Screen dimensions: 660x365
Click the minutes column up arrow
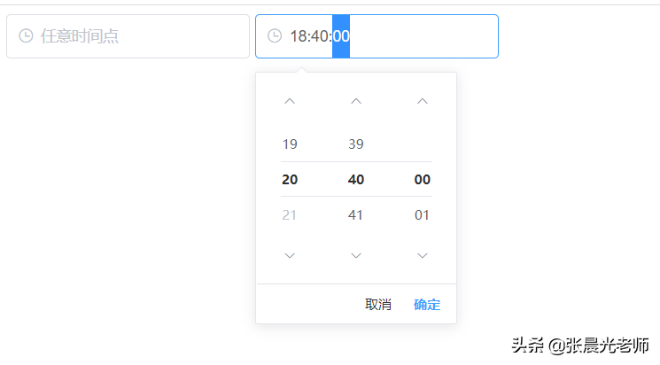pos(356,102)
